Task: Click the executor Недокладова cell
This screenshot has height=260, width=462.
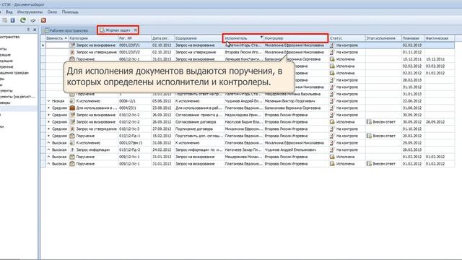Action: (243, 115)
